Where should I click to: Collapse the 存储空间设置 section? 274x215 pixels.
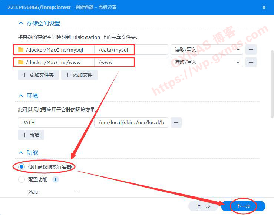coord(21,23)
